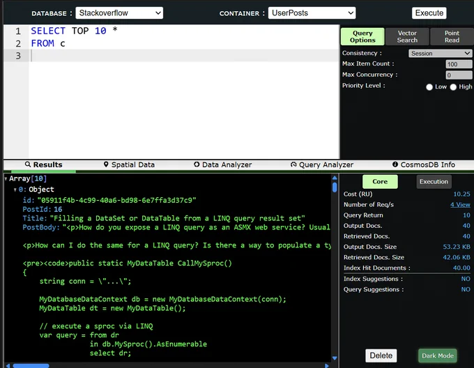474x368 pixels.
Task: Click line number 1 in editor gutter
Action: tap(18, 31)
